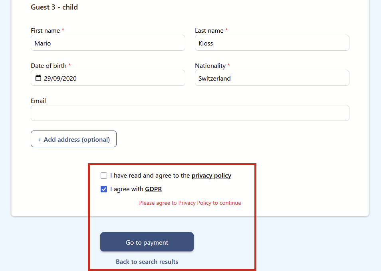Click the empty Email input field
381x271 pixels.
click(x=190, y=113)
